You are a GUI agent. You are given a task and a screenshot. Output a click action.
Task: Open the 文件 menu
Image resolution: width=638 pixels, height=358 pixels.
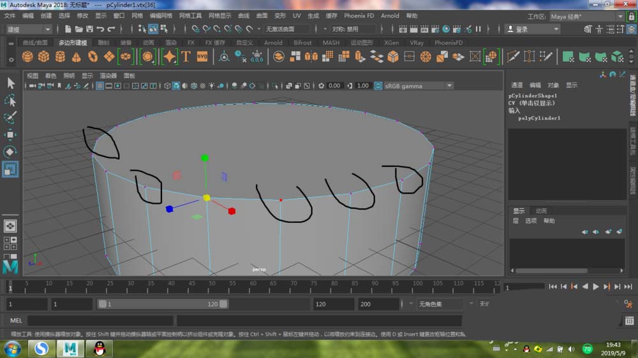click(10, 15)
